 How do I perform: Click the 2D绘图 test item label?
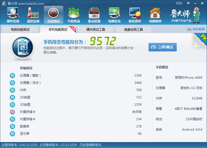(x=25, y=97)
